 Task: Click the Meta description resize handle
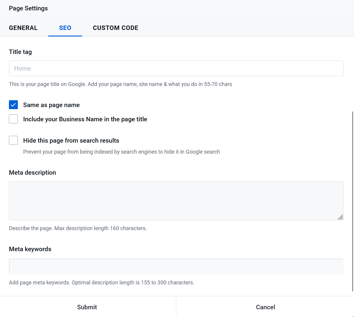(340, 217)
